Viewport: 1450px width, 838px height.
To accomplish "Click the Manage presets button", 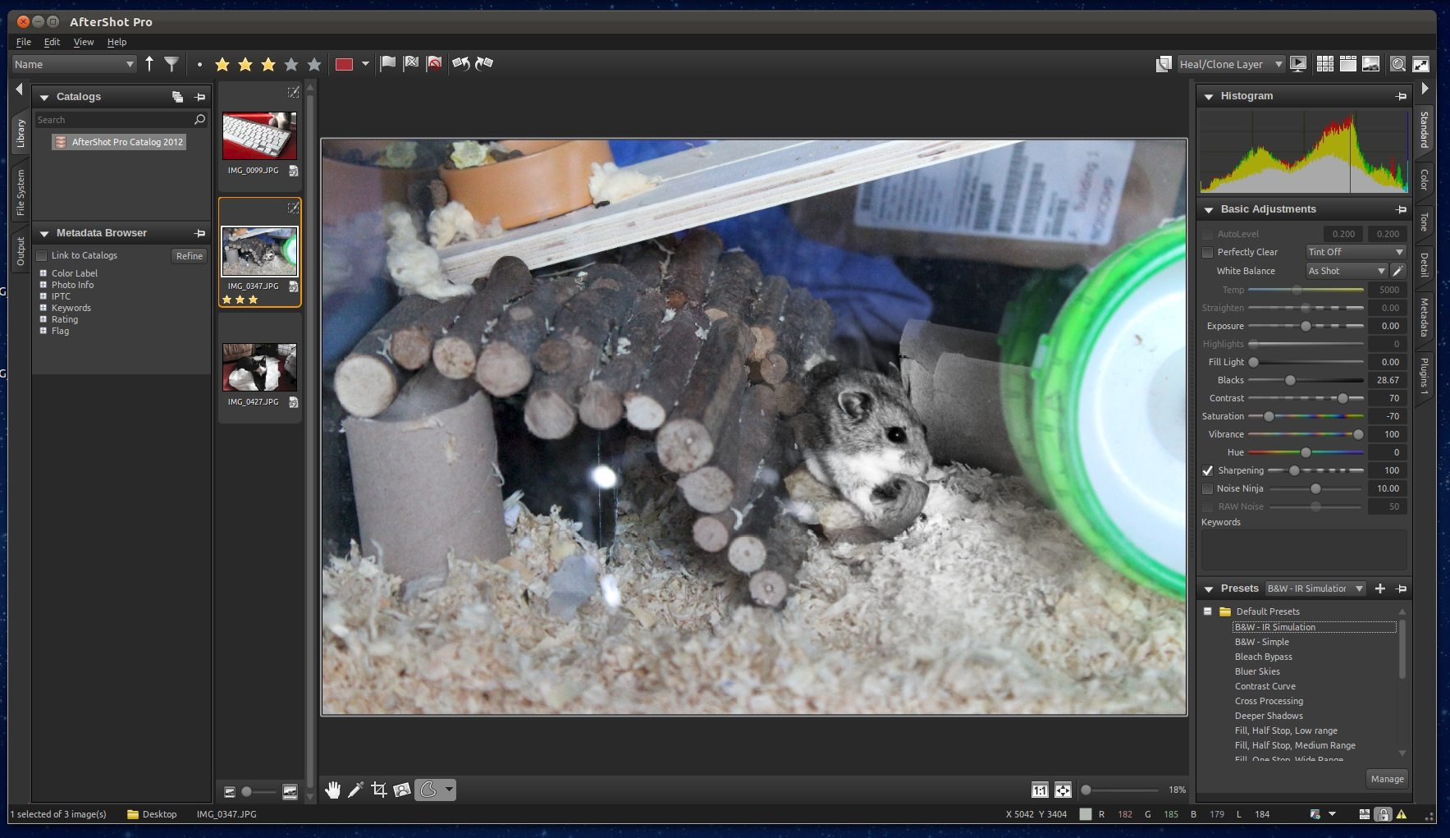I will click(1387, 779).
